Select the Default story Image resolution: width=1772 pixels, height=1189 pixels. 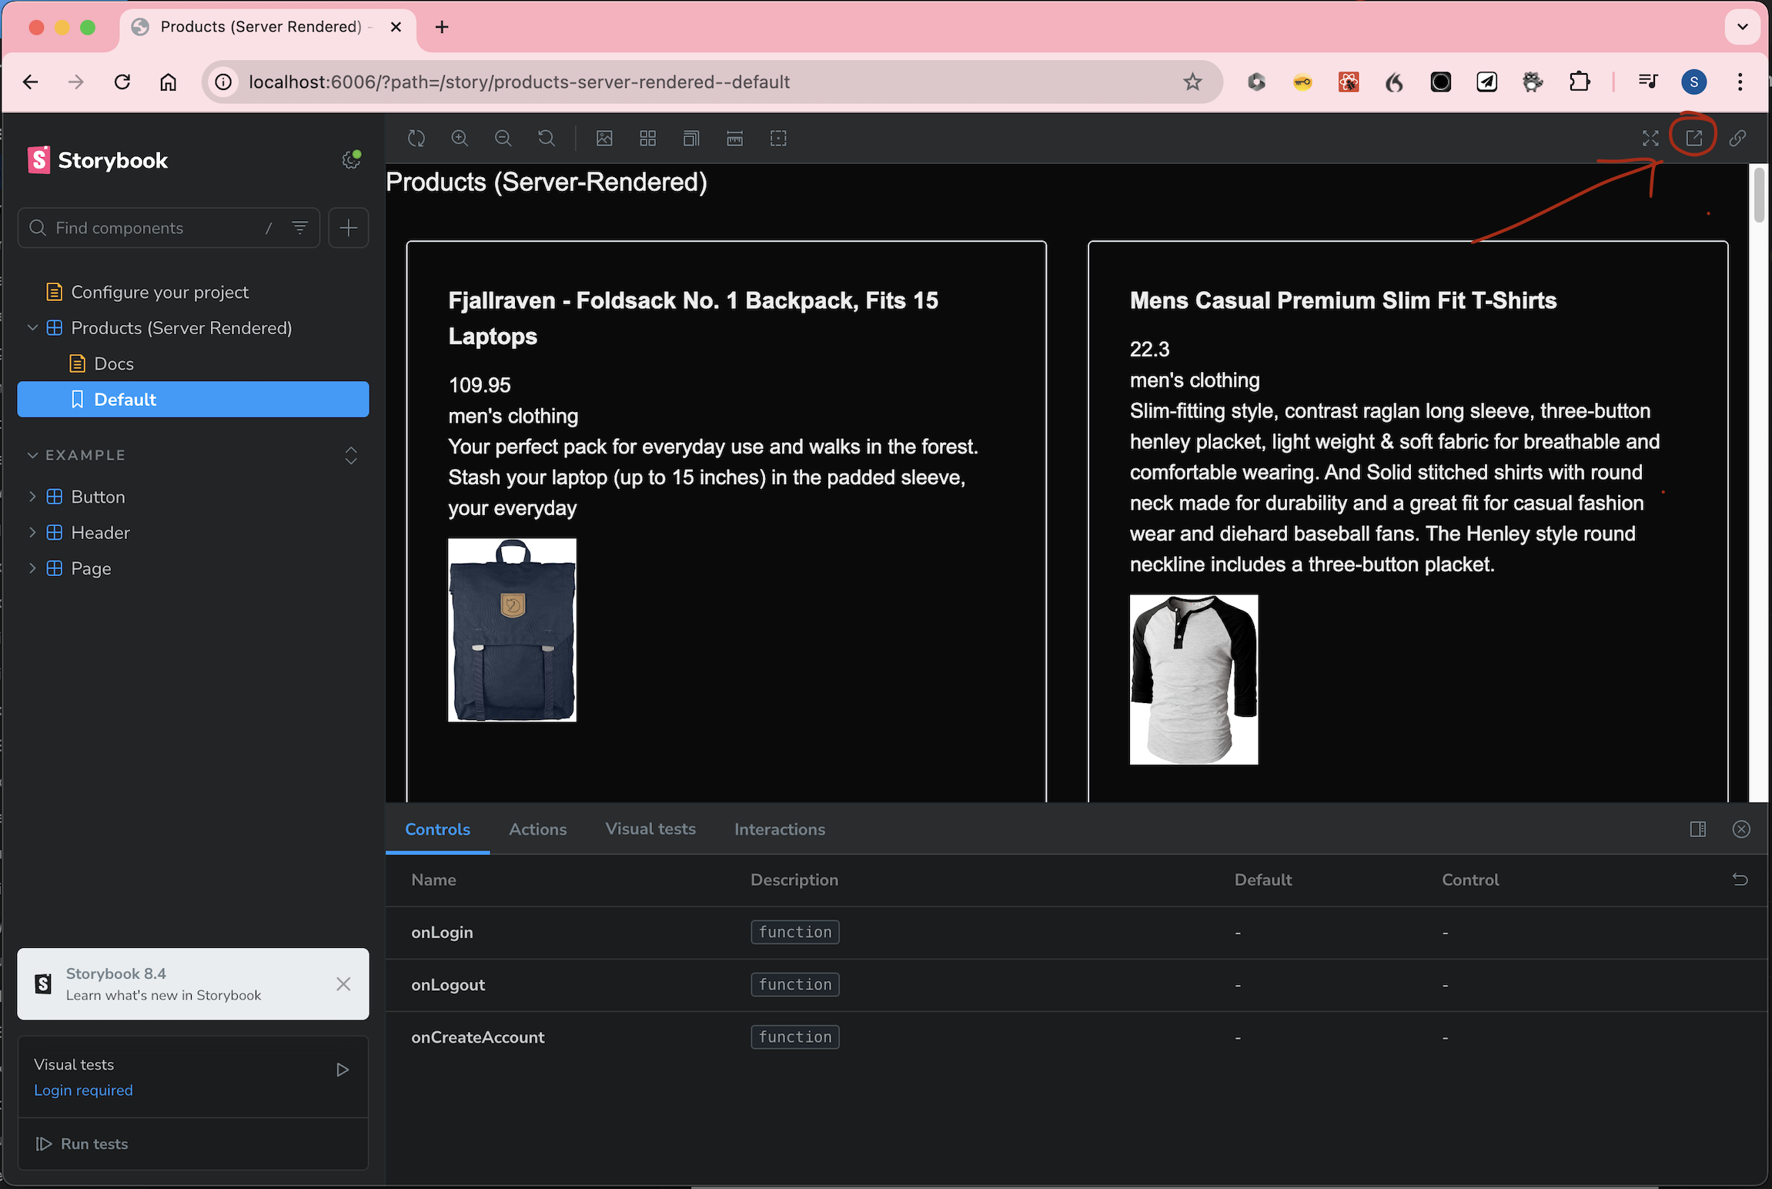pyautogui.click(x=193, y=400)
